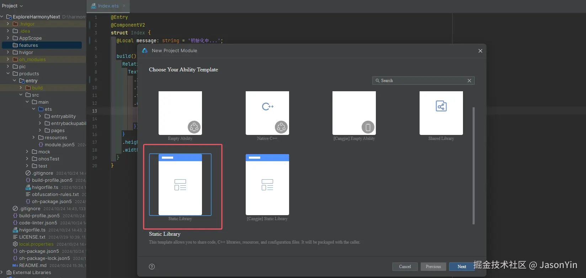This screenshot has height=278, width=586.
Task: Collapse the src folder
Action: (x=21, y=95)
